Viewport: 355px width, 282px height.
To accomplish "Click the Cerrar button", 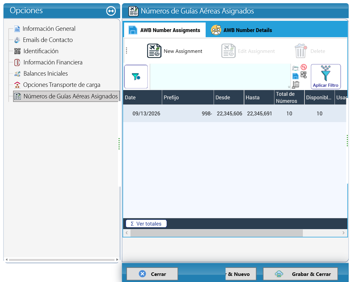I will [x=152, y=274].
